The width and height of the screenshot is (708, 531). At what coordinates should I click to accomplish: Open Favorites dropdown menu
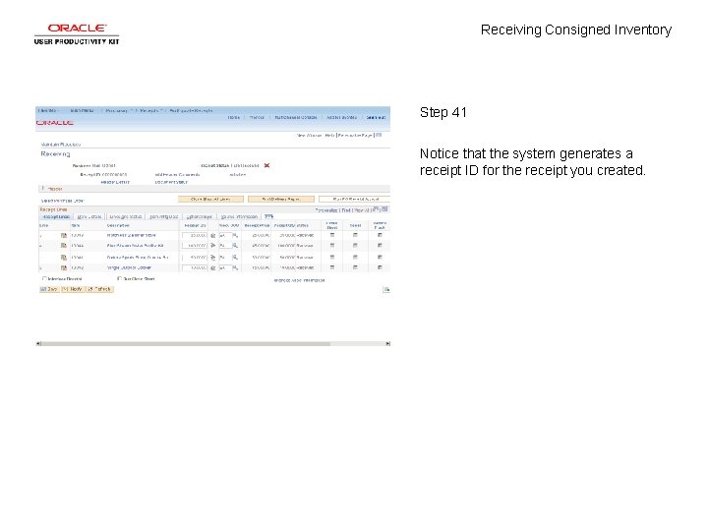tap(48, 110)
